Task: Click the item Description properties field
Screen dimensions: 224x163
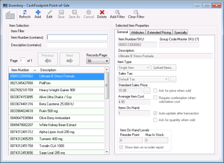Action: click(x=165, y=56)
